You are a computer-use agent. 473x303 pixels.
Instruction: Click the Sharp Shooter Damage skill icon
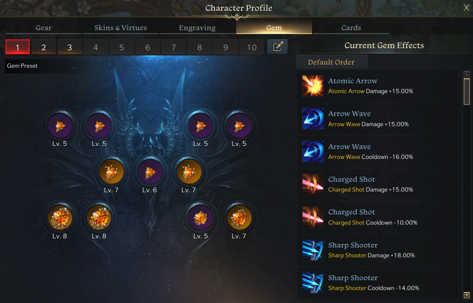coord(313,250)
